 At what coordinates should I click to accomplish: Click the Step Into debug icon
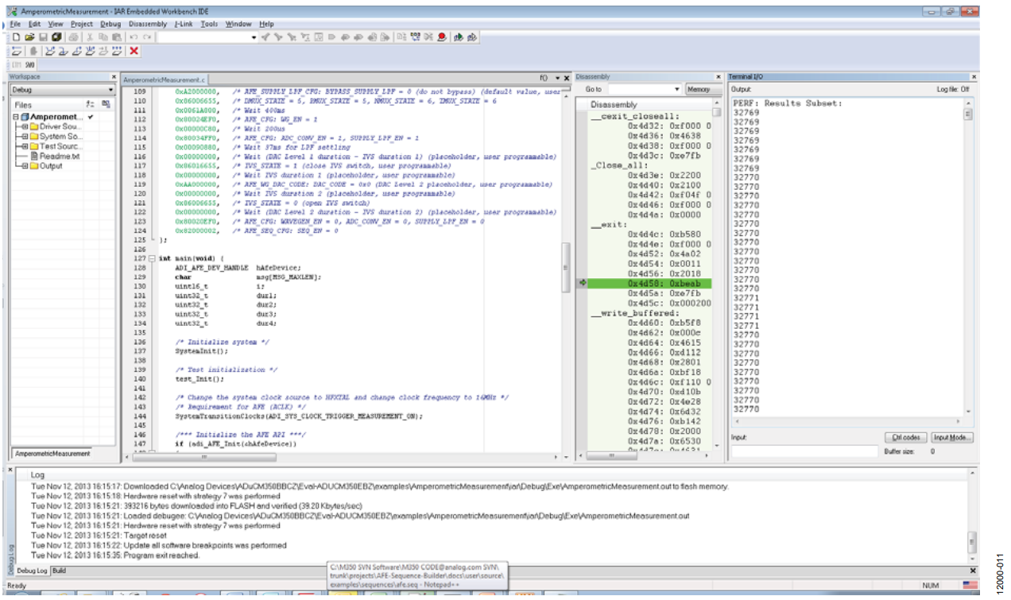62,51
